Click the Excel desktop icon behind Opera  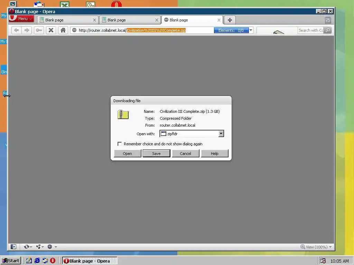click(x=65, y=4)
